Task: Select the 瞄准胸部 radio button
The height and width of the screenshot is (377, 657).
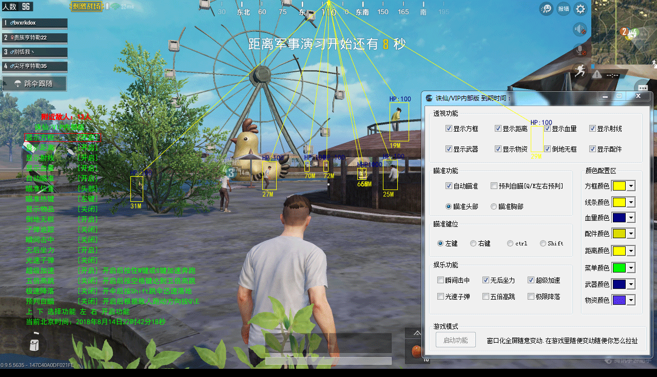Action: 494,206
